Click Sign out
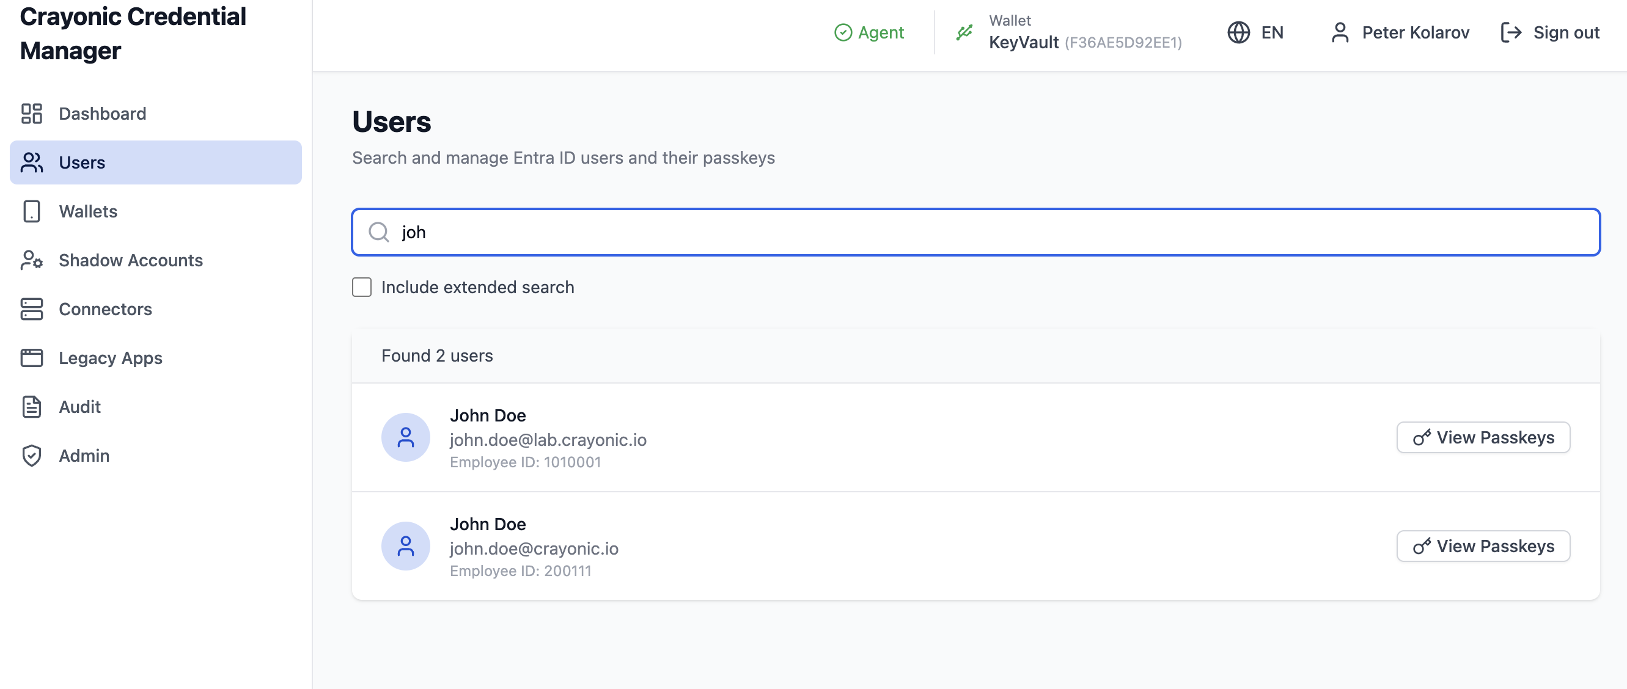The image size is (1627, 689). click(x=1550, y=33)
